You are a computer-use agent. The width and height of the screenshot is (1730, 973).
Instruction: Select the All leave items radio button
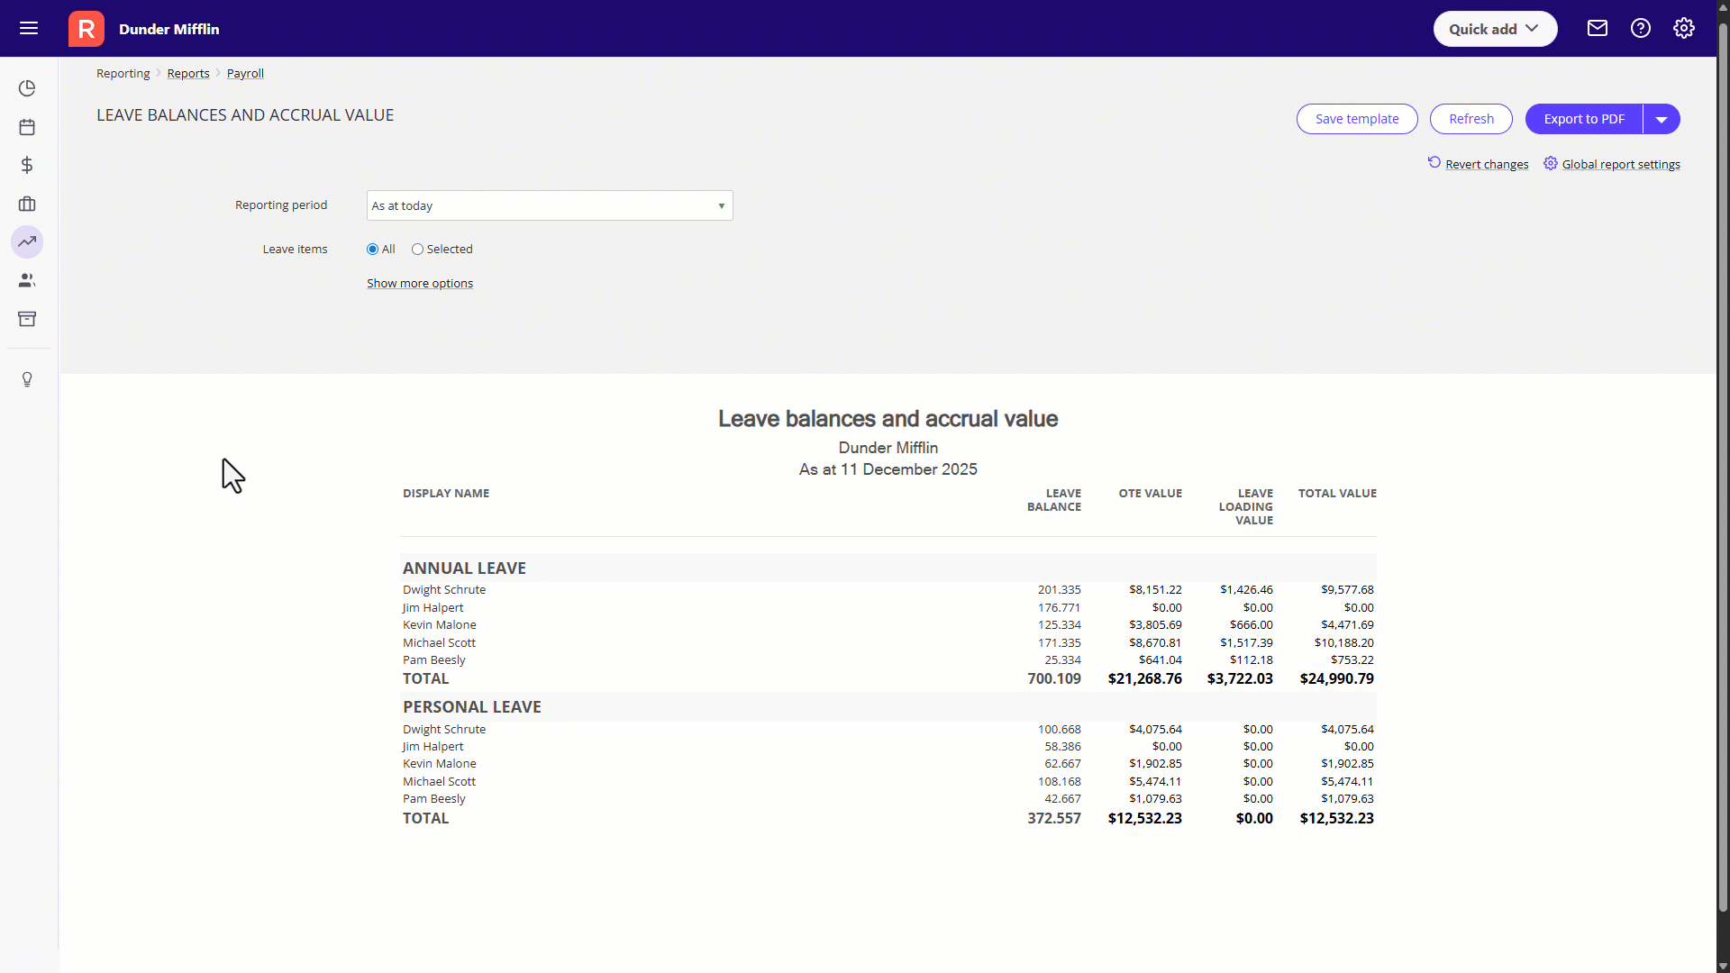click(372, 249)
